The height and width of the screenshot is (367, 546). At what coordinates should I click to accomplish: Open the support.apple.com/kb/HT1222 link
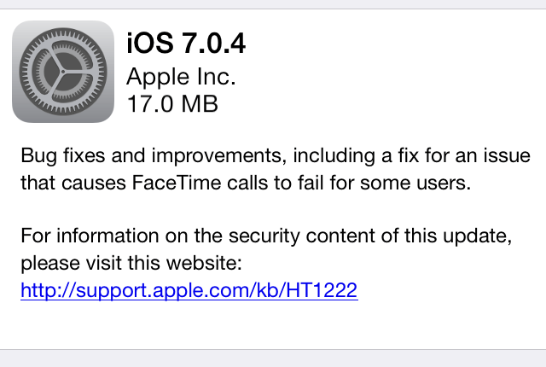(x=189, y=290)
